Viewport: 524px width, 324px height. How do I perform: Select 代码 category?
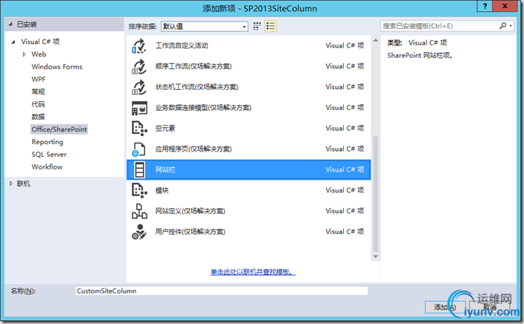38,105
